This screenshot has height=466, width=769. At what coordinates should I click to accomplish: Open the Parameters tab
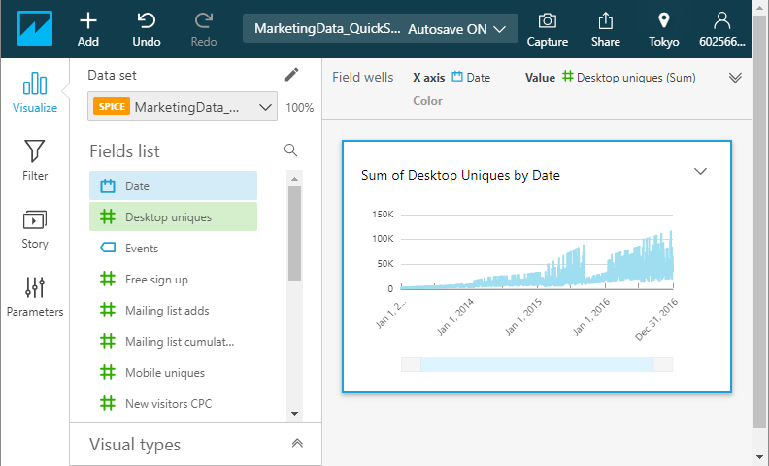click(35, 296)
